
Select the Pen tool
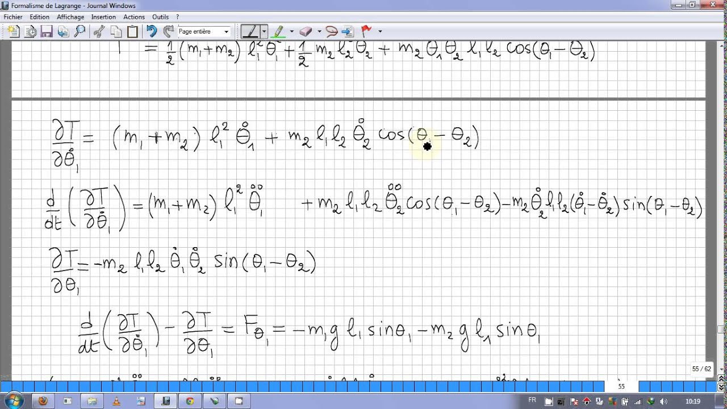[250, 31]
